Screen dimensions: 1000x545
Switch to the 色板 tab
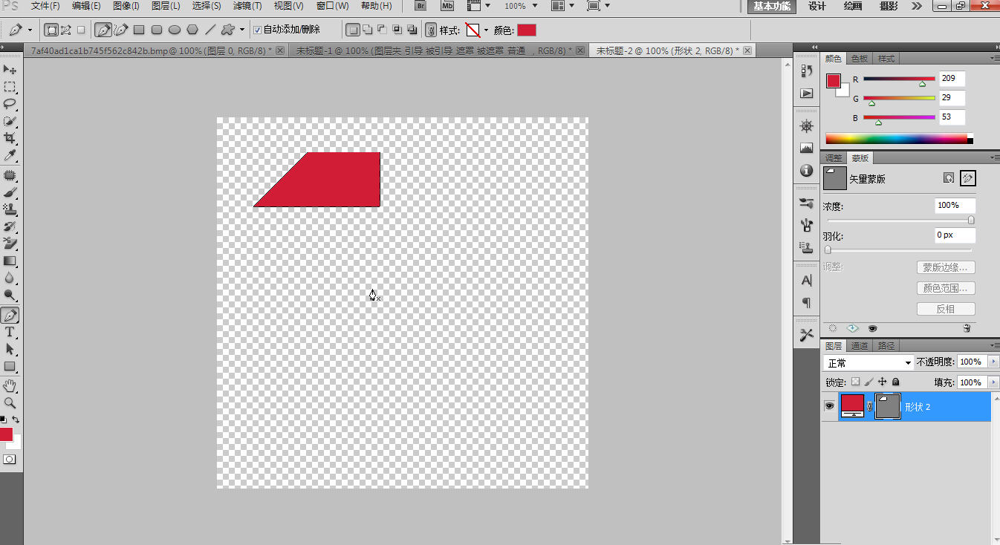pos(860,59)
